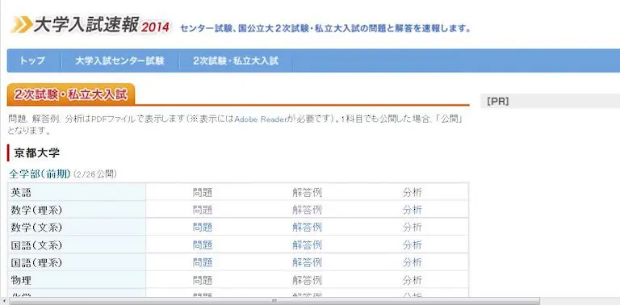620x305 pixels.
Task: Click the 国語(文系) subject cell
Action: [x=77, y=244]
